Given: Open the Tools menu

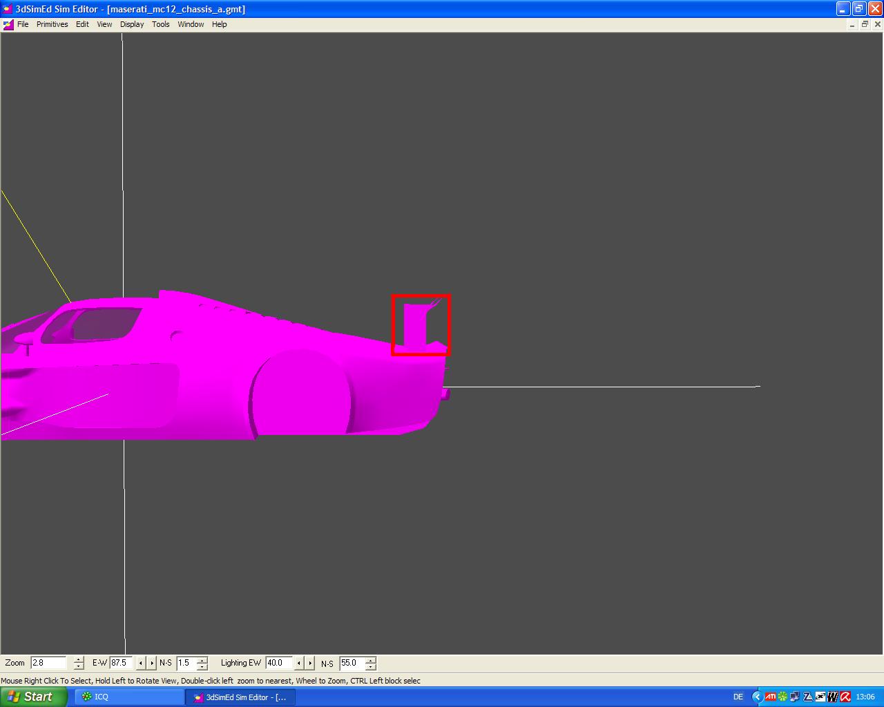Looking at the screenshot, I should point(160,24).
